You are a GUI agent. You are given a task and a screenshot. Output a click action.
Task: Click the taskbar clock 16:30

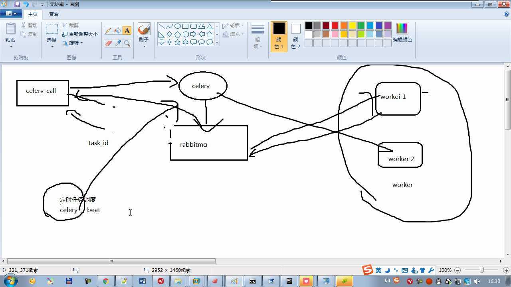(494, 281)
